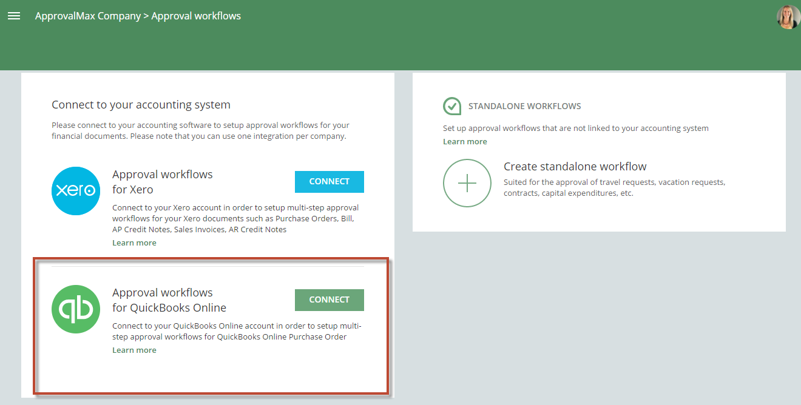Connect to QuickBooks Online account
This screenshot has height=405, width=801.
[x=330, y=300]
